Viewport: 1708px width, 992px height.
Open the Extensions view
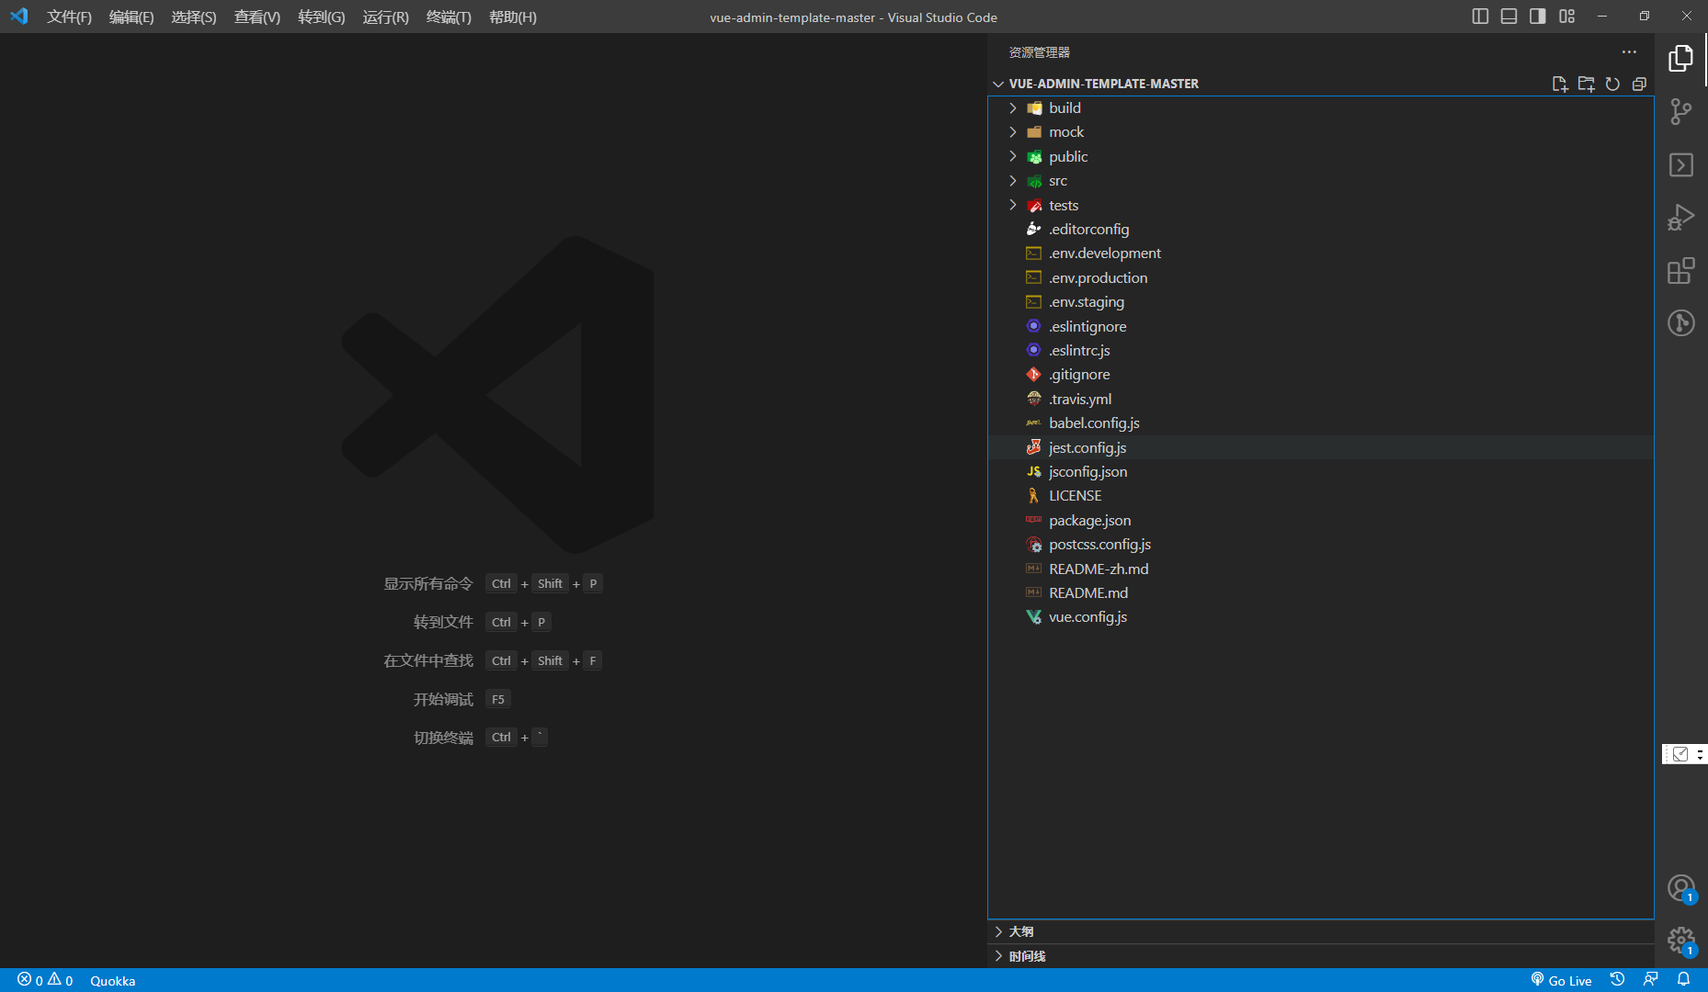coord(1680,271)
